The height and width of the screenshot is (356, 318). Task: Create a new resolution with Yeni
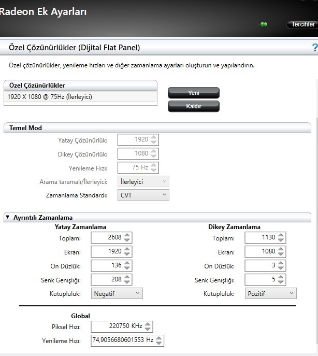point(194,93)
